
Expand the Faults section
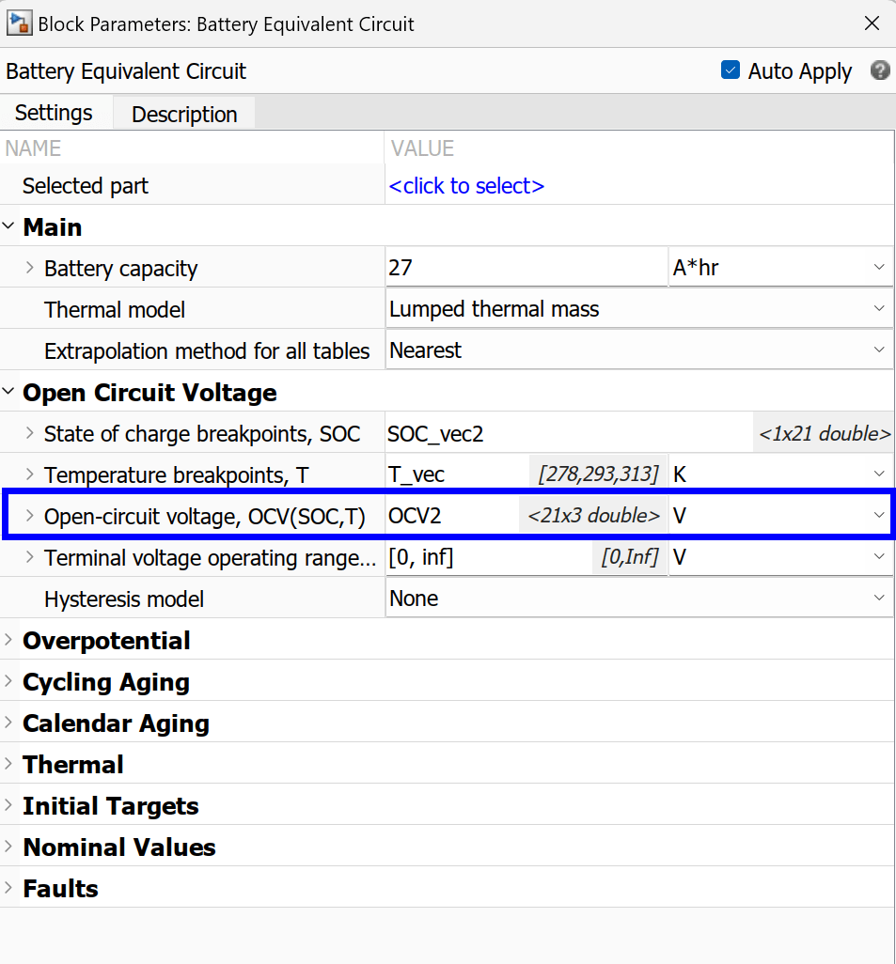(x=9, y=888)
